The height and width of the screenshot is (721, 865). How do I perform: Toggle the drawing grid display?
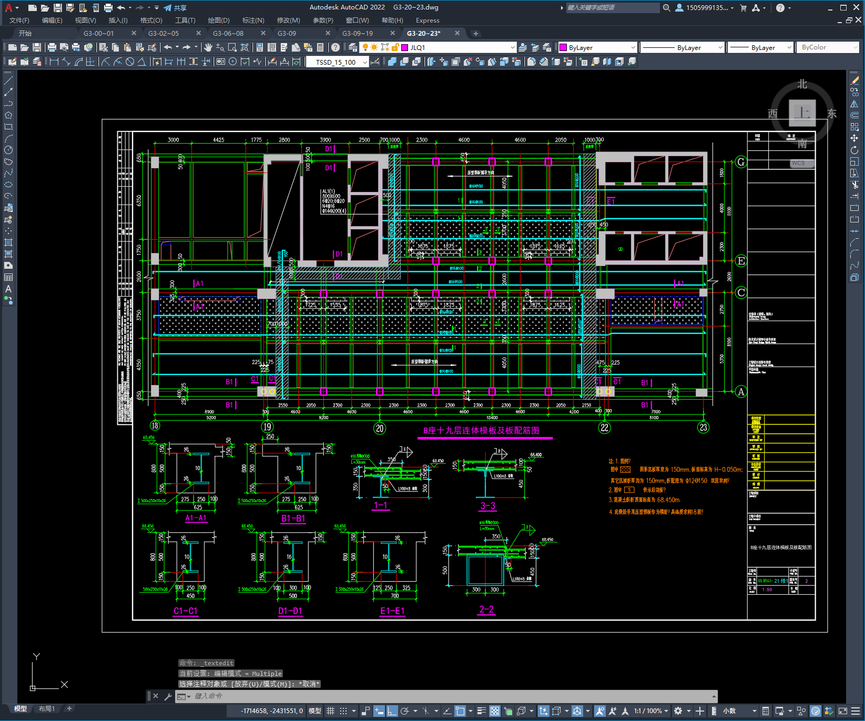[331, 711]
